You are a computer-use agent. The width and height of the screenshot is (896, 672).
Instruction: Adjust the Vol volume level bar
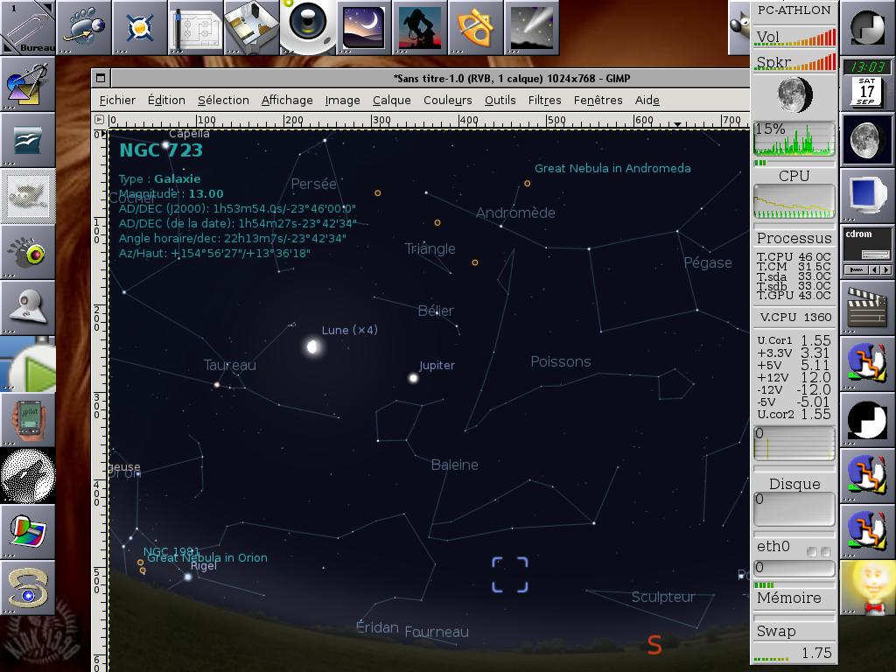(794, 38)
